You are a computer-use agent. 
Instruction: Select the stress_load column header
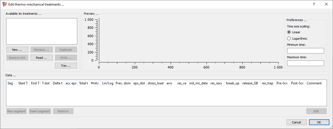155,83
